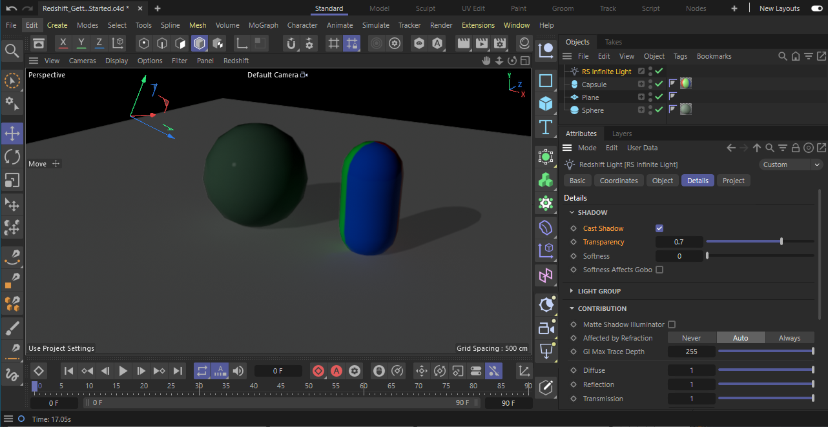The width and height of the screenshot is (828, 427).
Task: Uncheck the Cast Shadow checkbox
Action: [659, 228]
